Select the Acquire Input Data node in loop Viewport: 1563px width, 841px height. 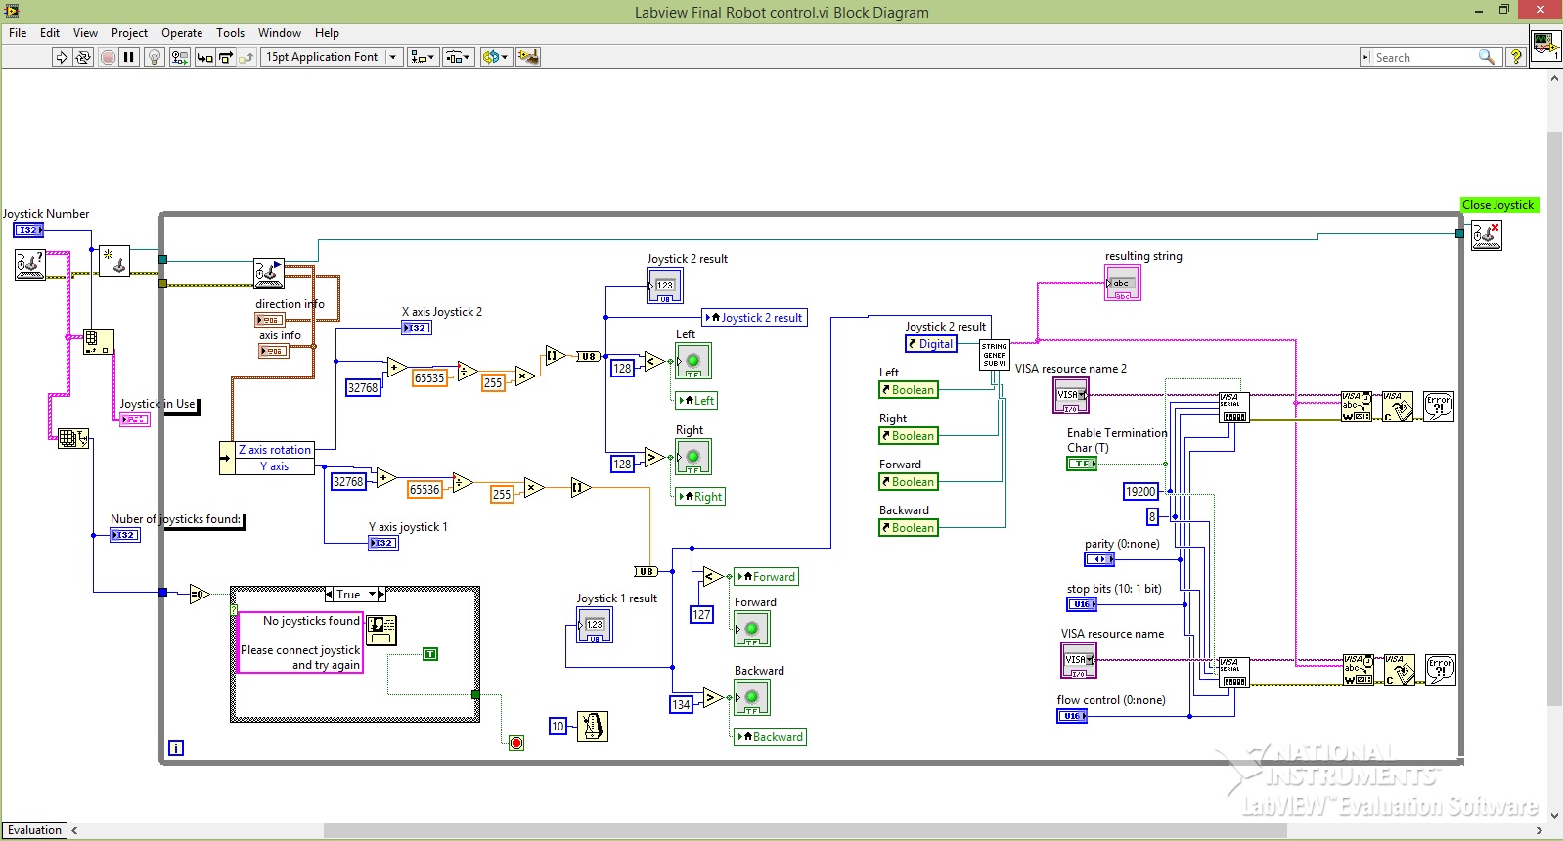pos(268,273)
